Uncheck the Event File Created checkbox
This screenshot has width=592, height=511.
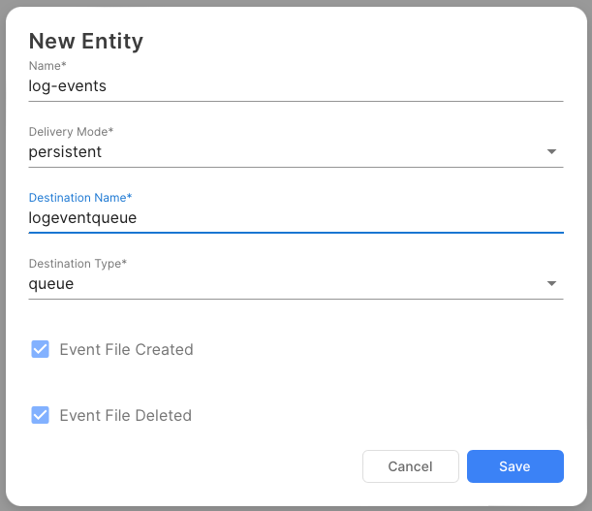(41, 349)
